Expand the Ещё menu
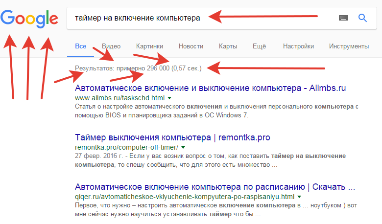The height and width of the screenshot is (224, 382). [x=260, y=46]
